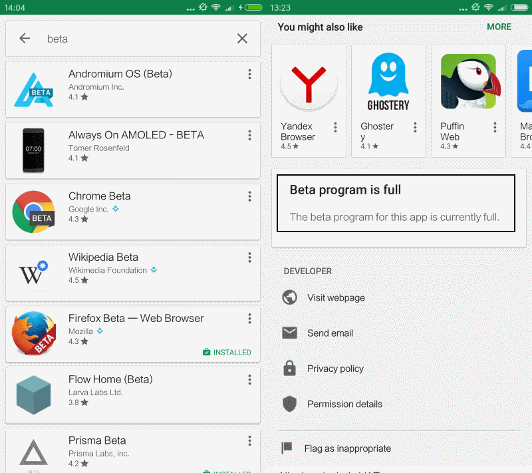Screen dimensions: 532x473
Task: Tap the Wi-Fi icon in left status bar
Action: point(215,7)
